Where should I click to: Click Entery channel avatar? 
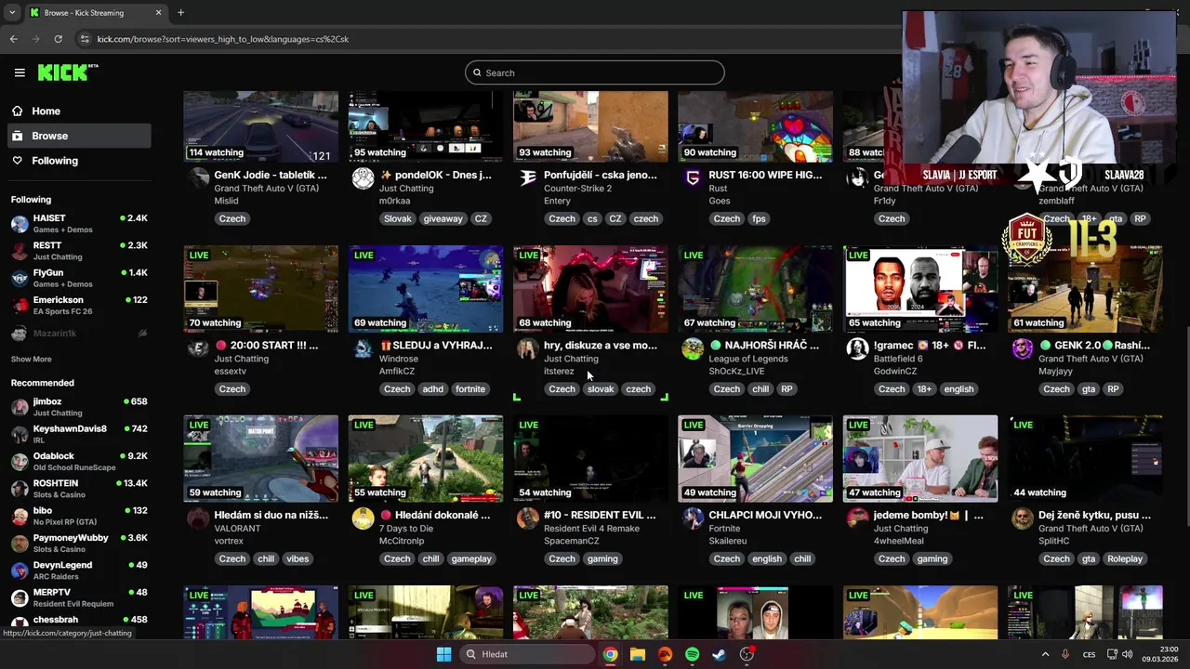pyautogui.click(x=527, y=178)
